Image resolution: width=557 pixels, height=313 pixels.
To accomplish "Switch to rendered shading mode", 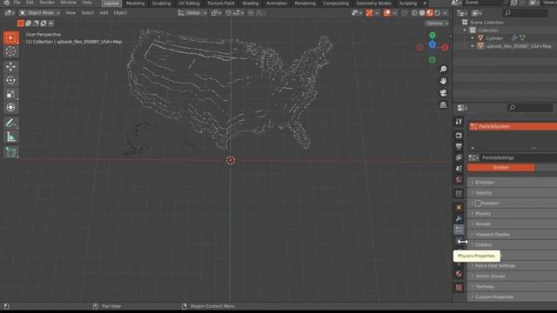I will click(438, 13).
